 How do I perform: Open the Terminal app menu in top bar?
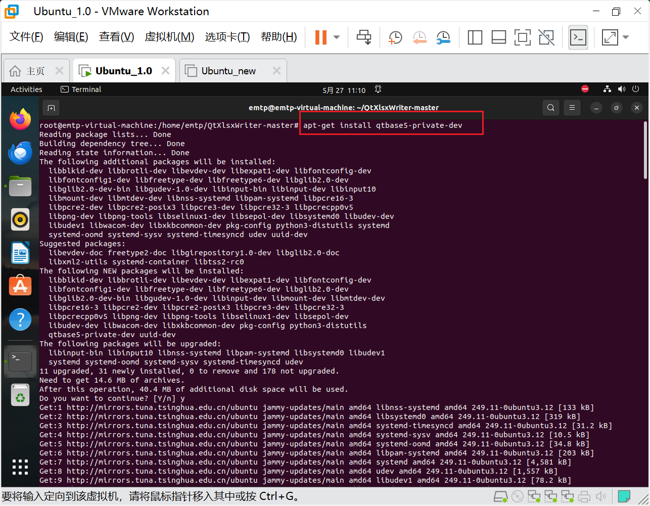[x=81, y=89]
